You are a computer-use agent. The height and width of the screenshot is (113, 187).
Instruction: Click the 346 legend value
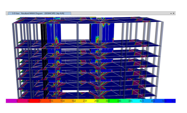(x=119, y=101)
